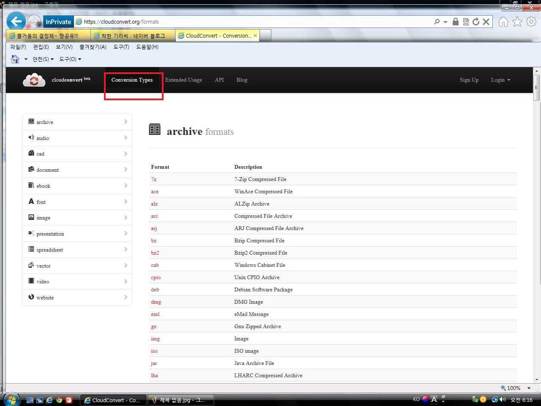The width and height of the screenshot is (541, 406).
Task: Click the document icon in sidebar
Action: click(31, 169)
